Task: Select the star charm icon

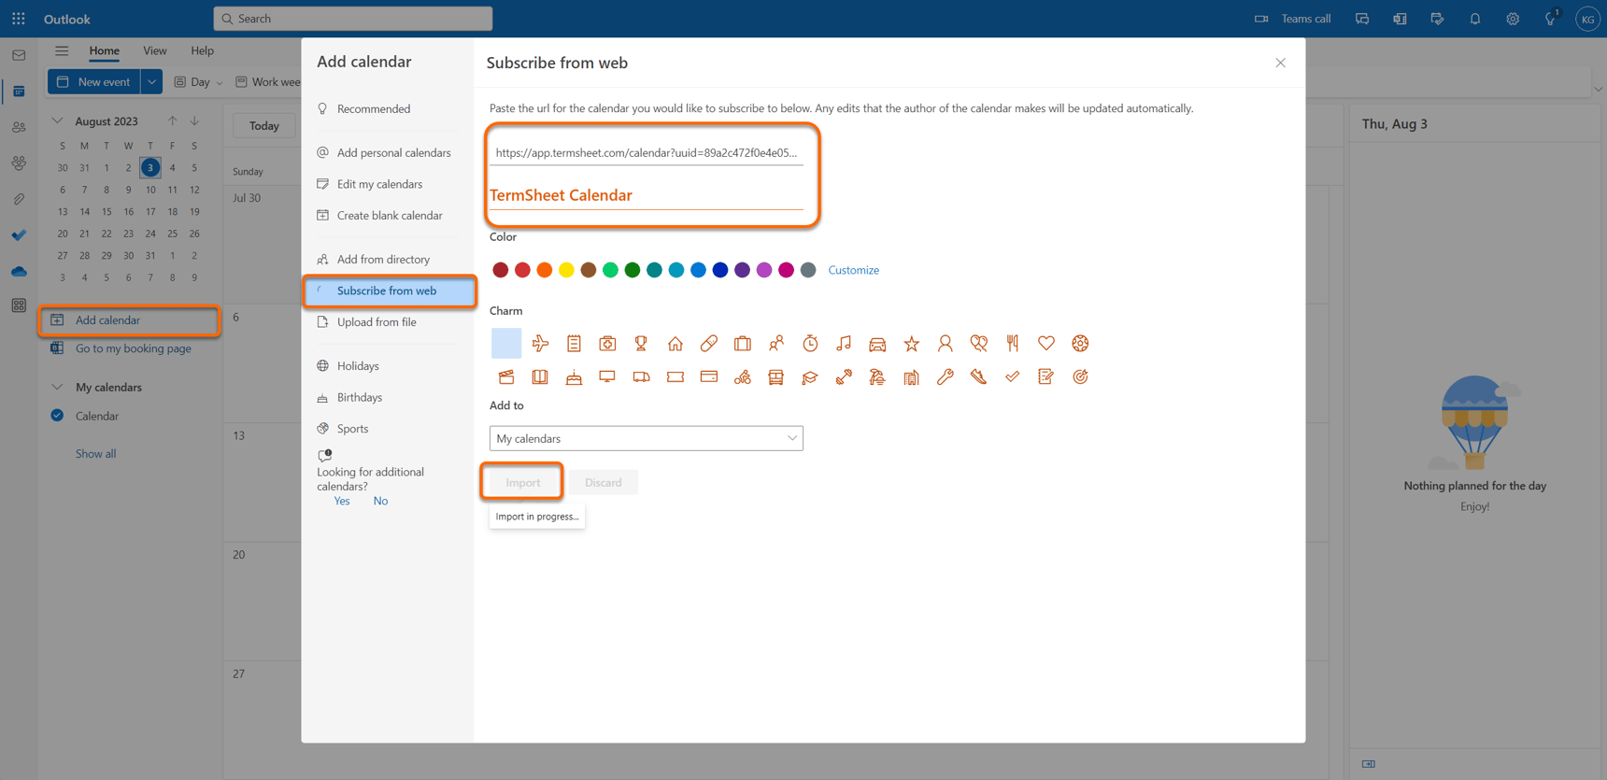Action: click(x=911, y=344)
